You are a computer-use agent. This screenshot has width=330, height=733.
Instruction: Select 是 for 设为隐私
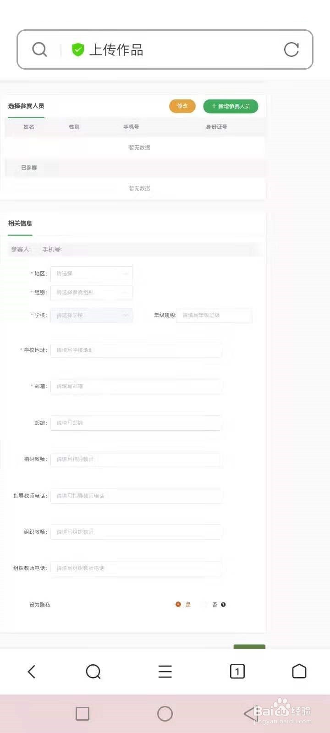pos(178,605)
